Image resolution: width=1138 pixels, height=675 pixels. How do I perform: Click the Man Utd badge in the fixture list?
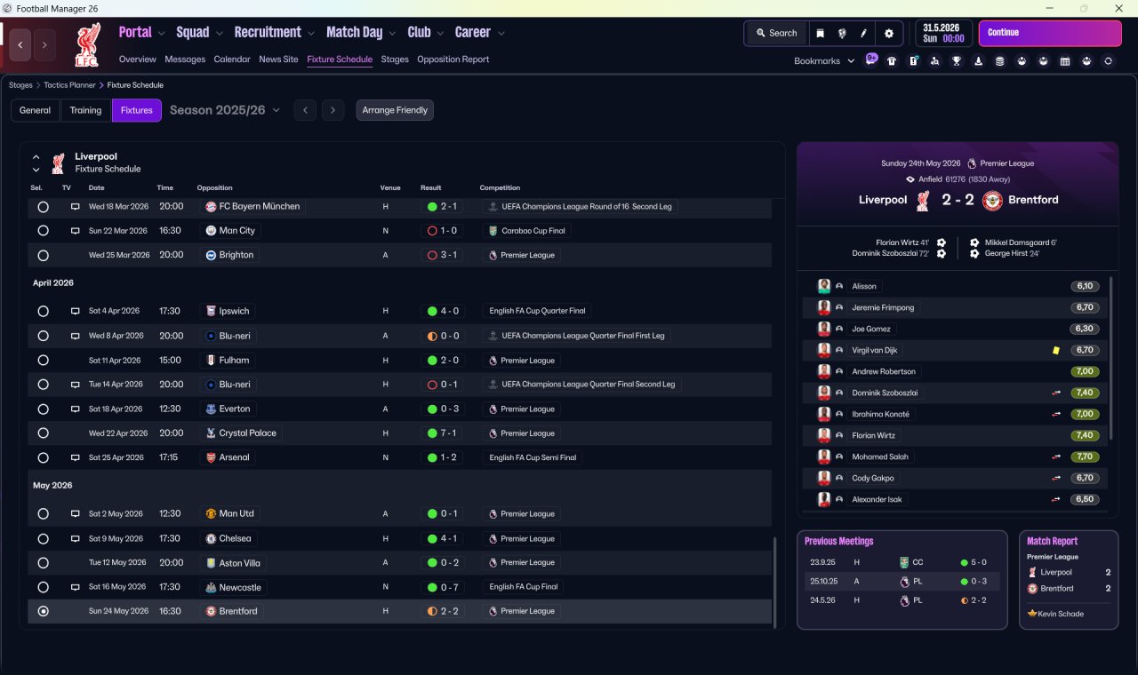click(x=211, y=513)
